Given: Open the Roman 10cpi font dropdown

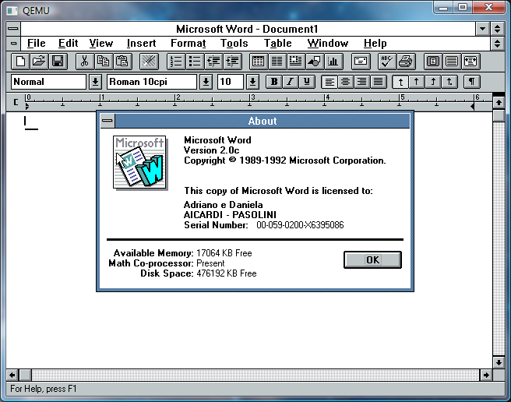Looking at the screenshot, I should click(x=206, y=82).
